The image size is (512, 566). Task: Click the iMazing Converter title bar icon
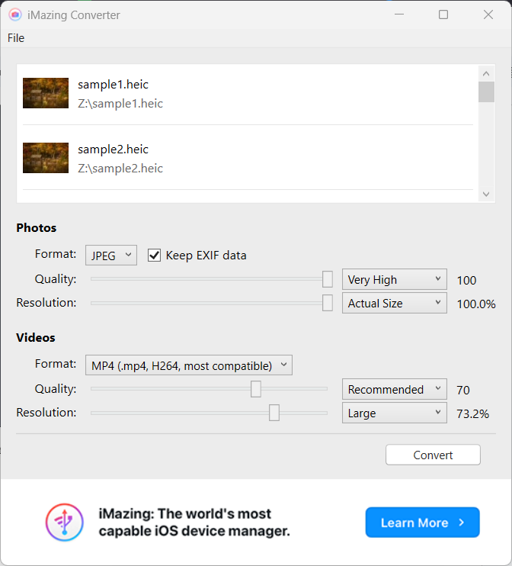tap(14, 14)
